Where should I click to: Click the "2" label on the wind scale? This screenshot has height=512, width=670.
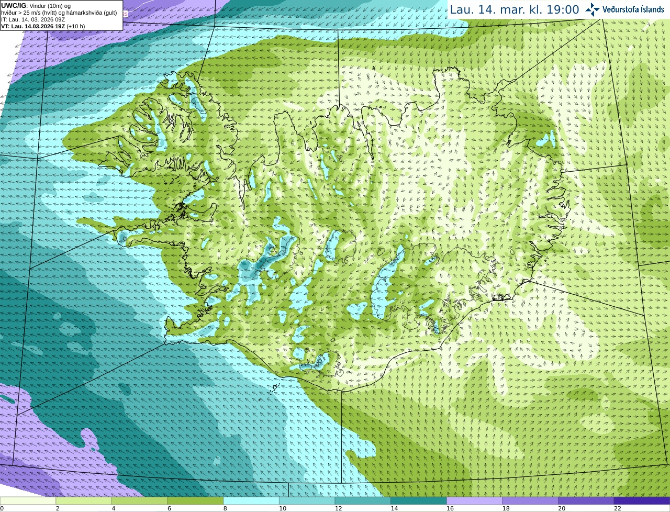point(58,508)
